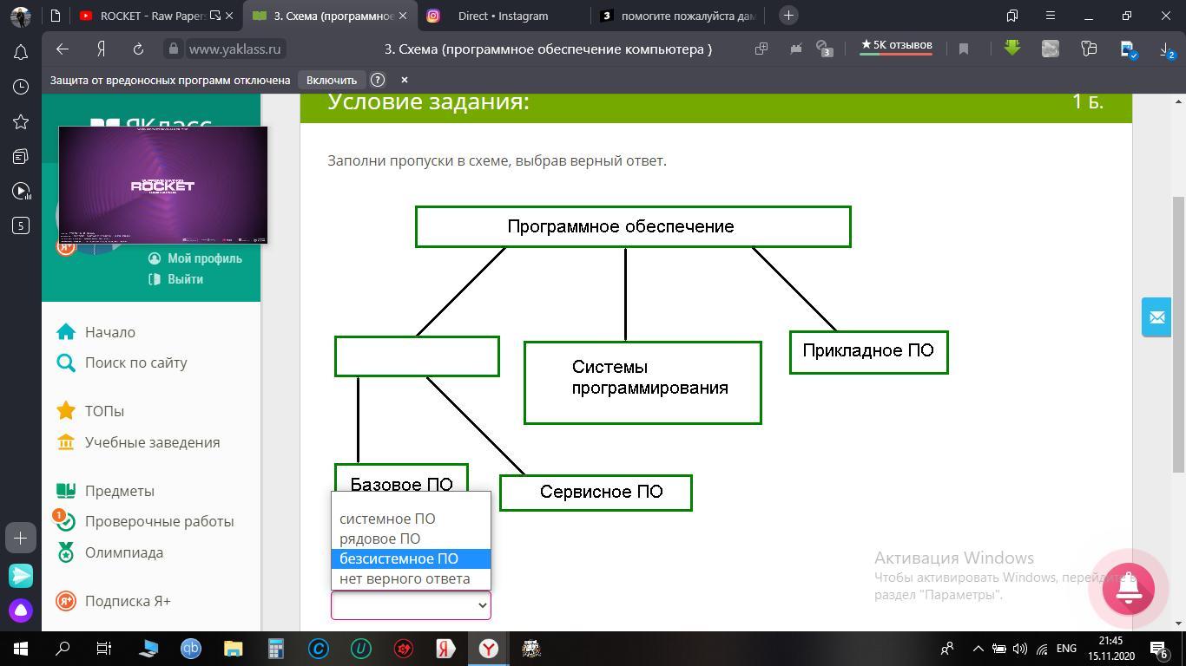
Task: Reload the current page
Action: coord(138,49)
